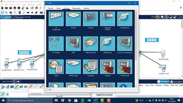Switch to Simulation mode
The image size is (183, 103).
pyautogui.click(x=176, y=82)
